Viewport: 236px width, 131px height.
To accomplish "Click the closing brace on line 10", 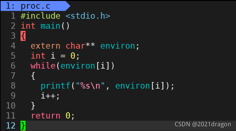I will [x=33, y=106].
